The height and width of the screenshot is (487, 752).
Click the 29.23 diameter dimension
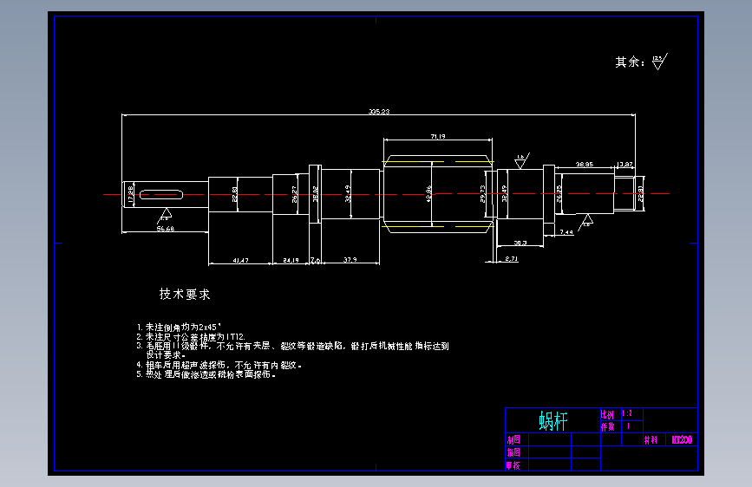[483, 194]
